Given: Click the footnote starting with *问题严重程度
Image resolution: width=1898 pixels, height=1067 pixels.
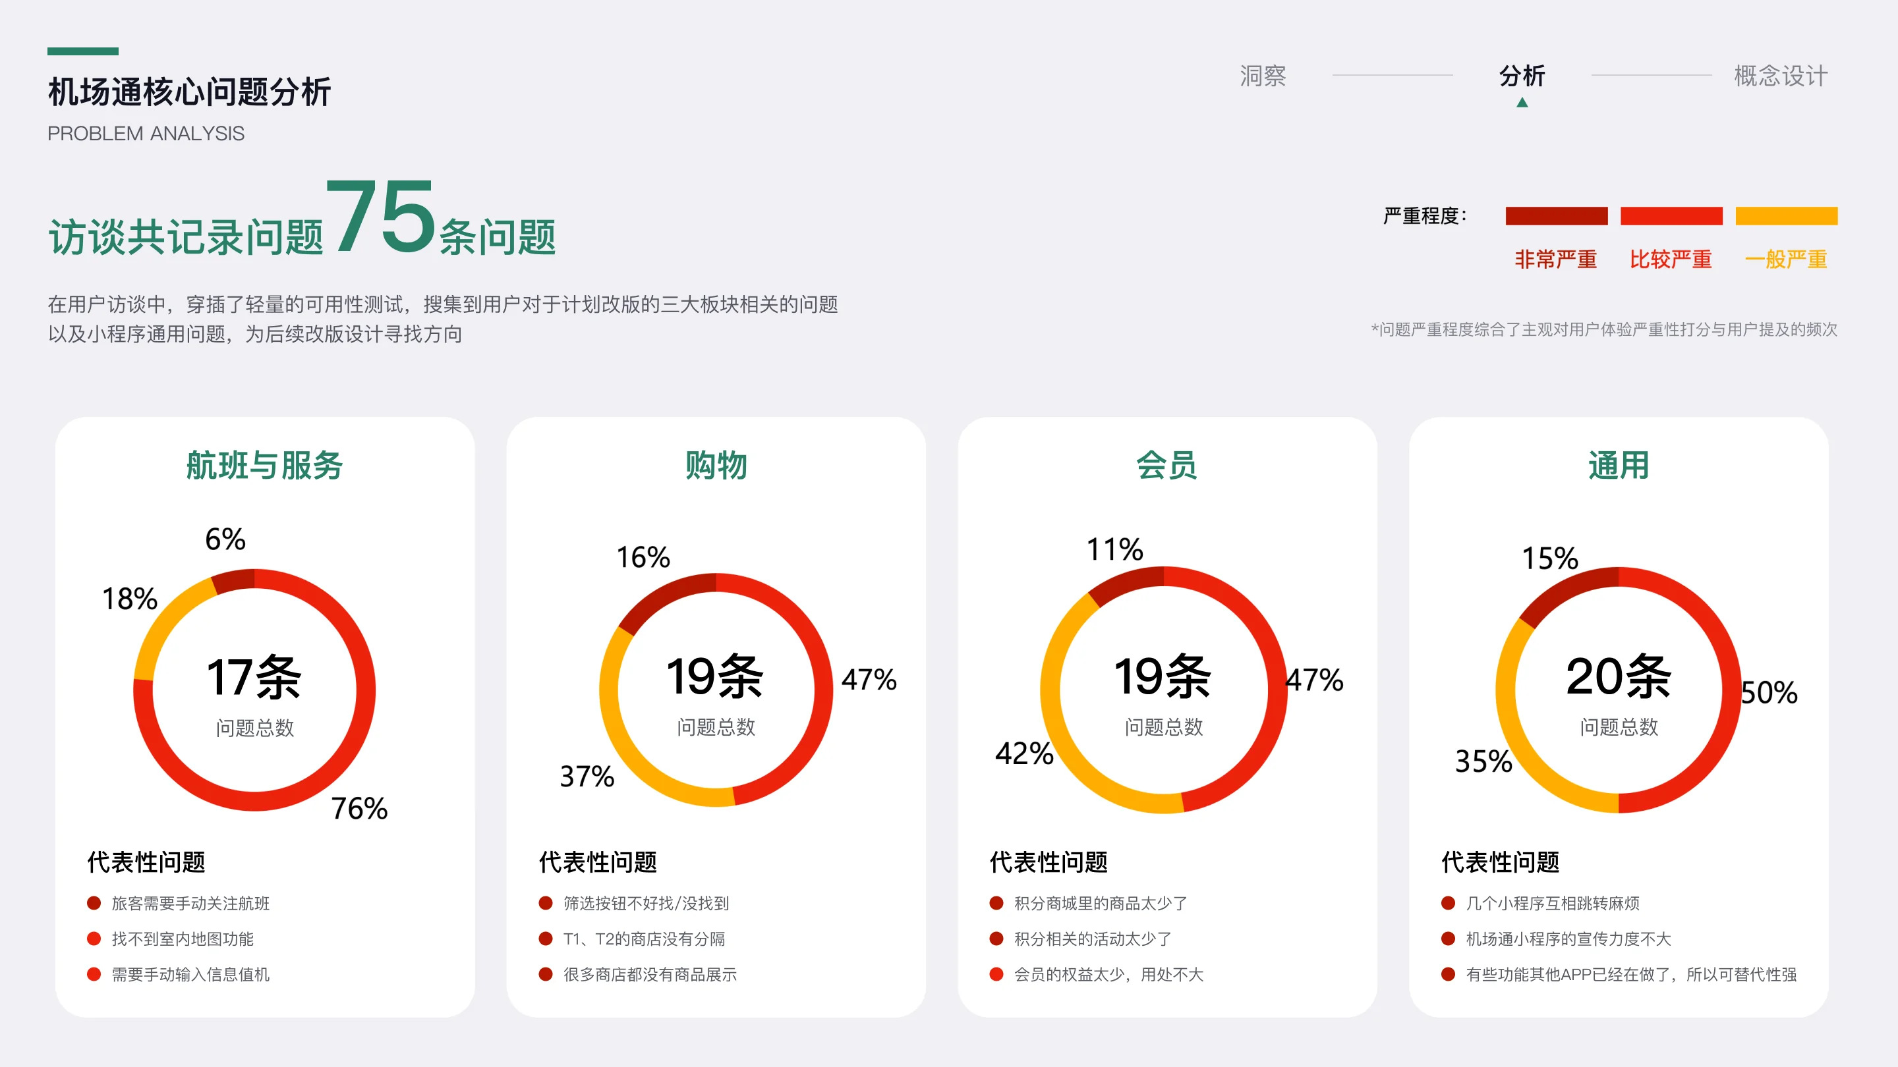Looking at the screenshot, I should coord(1604,329).
